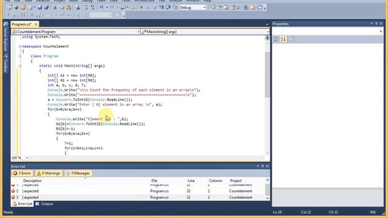Sort errors by Line column header
The width and height of the screenshot is (388, 218).
[x=191, y=180]
